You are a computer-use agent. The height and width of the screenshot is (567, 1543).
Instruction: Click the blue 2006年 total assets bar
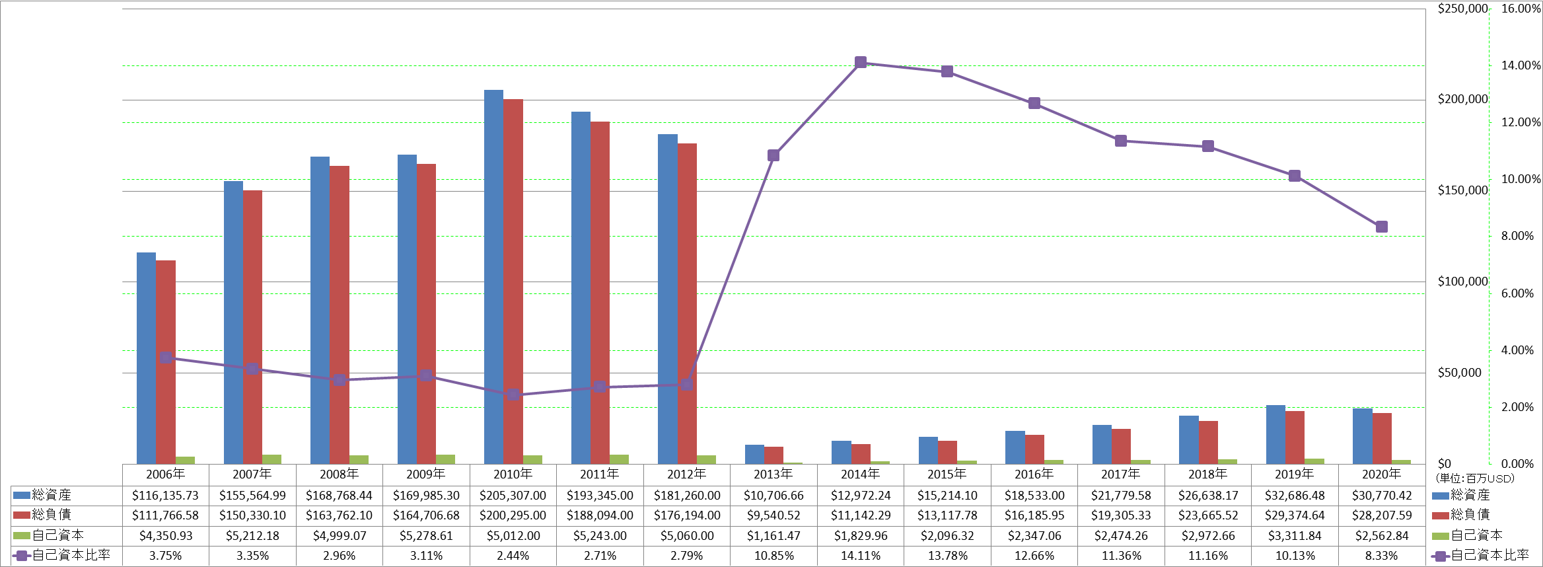146,358
